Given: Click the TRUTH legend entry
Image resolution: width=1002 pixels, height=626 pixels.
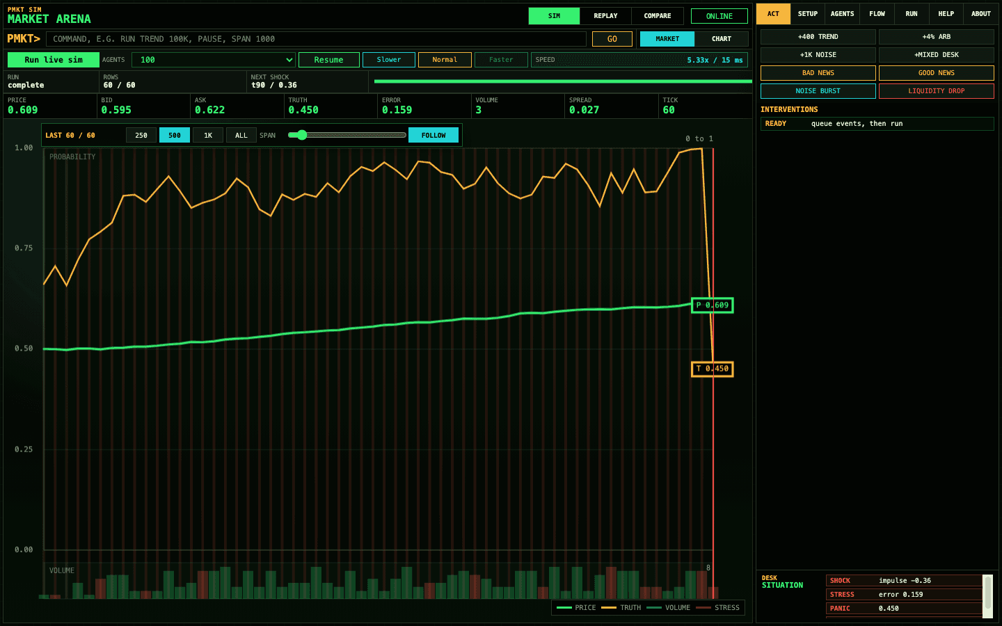Looking at the screenshot, I should point(621,608).
